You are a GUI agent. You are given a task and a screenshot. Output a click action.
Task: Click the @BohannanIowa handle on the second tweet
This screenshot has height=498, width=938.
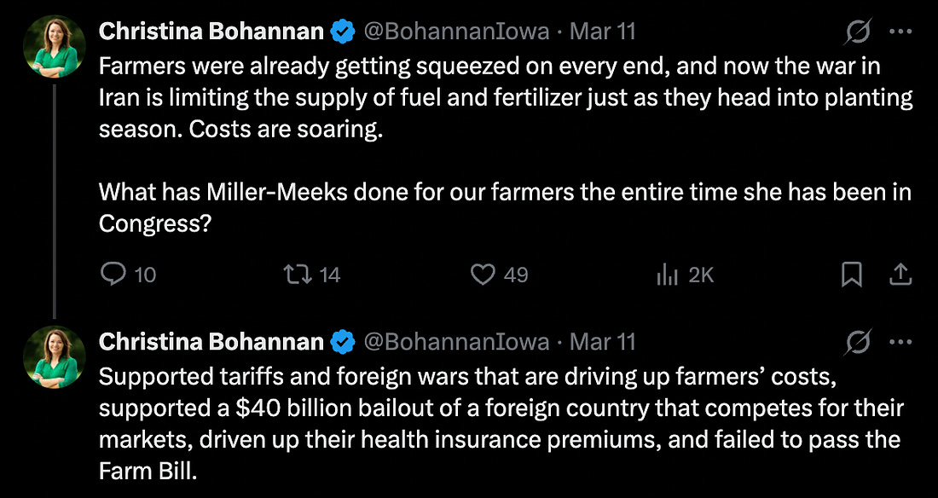(x=456, y=342)
